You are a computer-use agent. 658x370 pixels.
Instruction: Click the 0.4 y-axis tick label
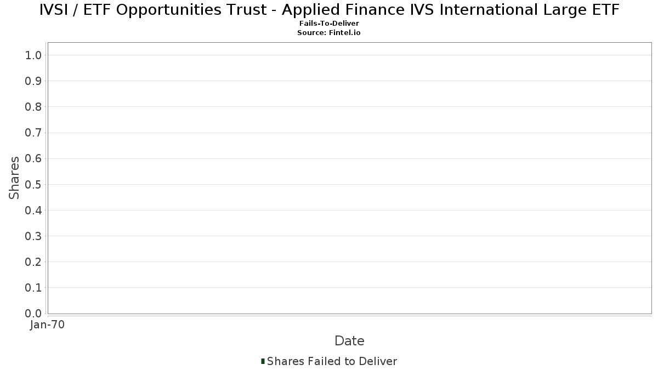(x=33, y=210)
